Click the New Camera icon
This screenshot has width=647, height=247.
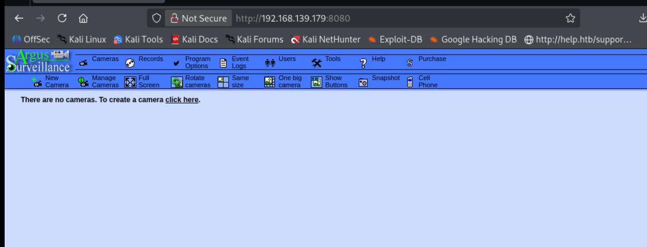(37, 82)
